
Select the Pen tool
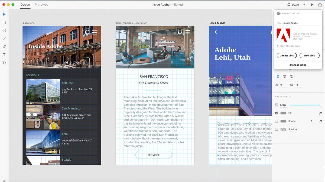[x=4, y=46]
